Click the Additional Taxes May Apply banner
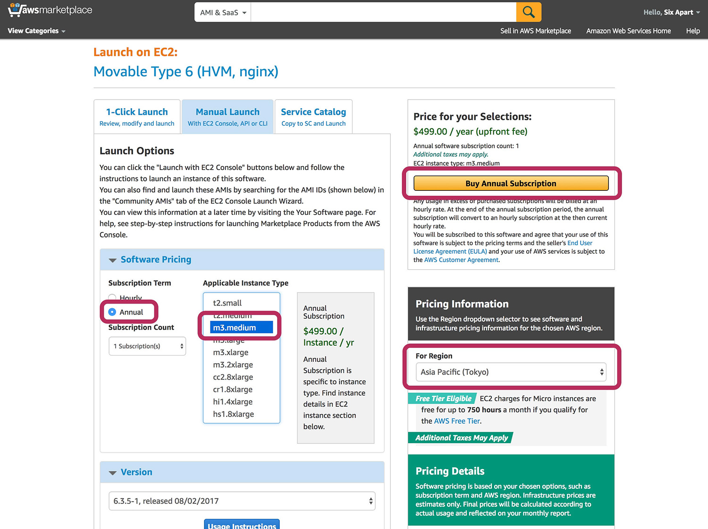This screenshot has height=529, width=708. [x=461, y=438]
